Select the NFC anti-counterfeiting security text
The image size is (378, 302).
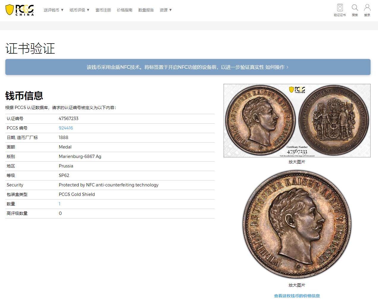[109, 185]
